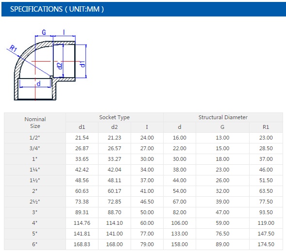Select the 2½" nominal size row label
Screen dimensions: 286x252
(34, 202)
